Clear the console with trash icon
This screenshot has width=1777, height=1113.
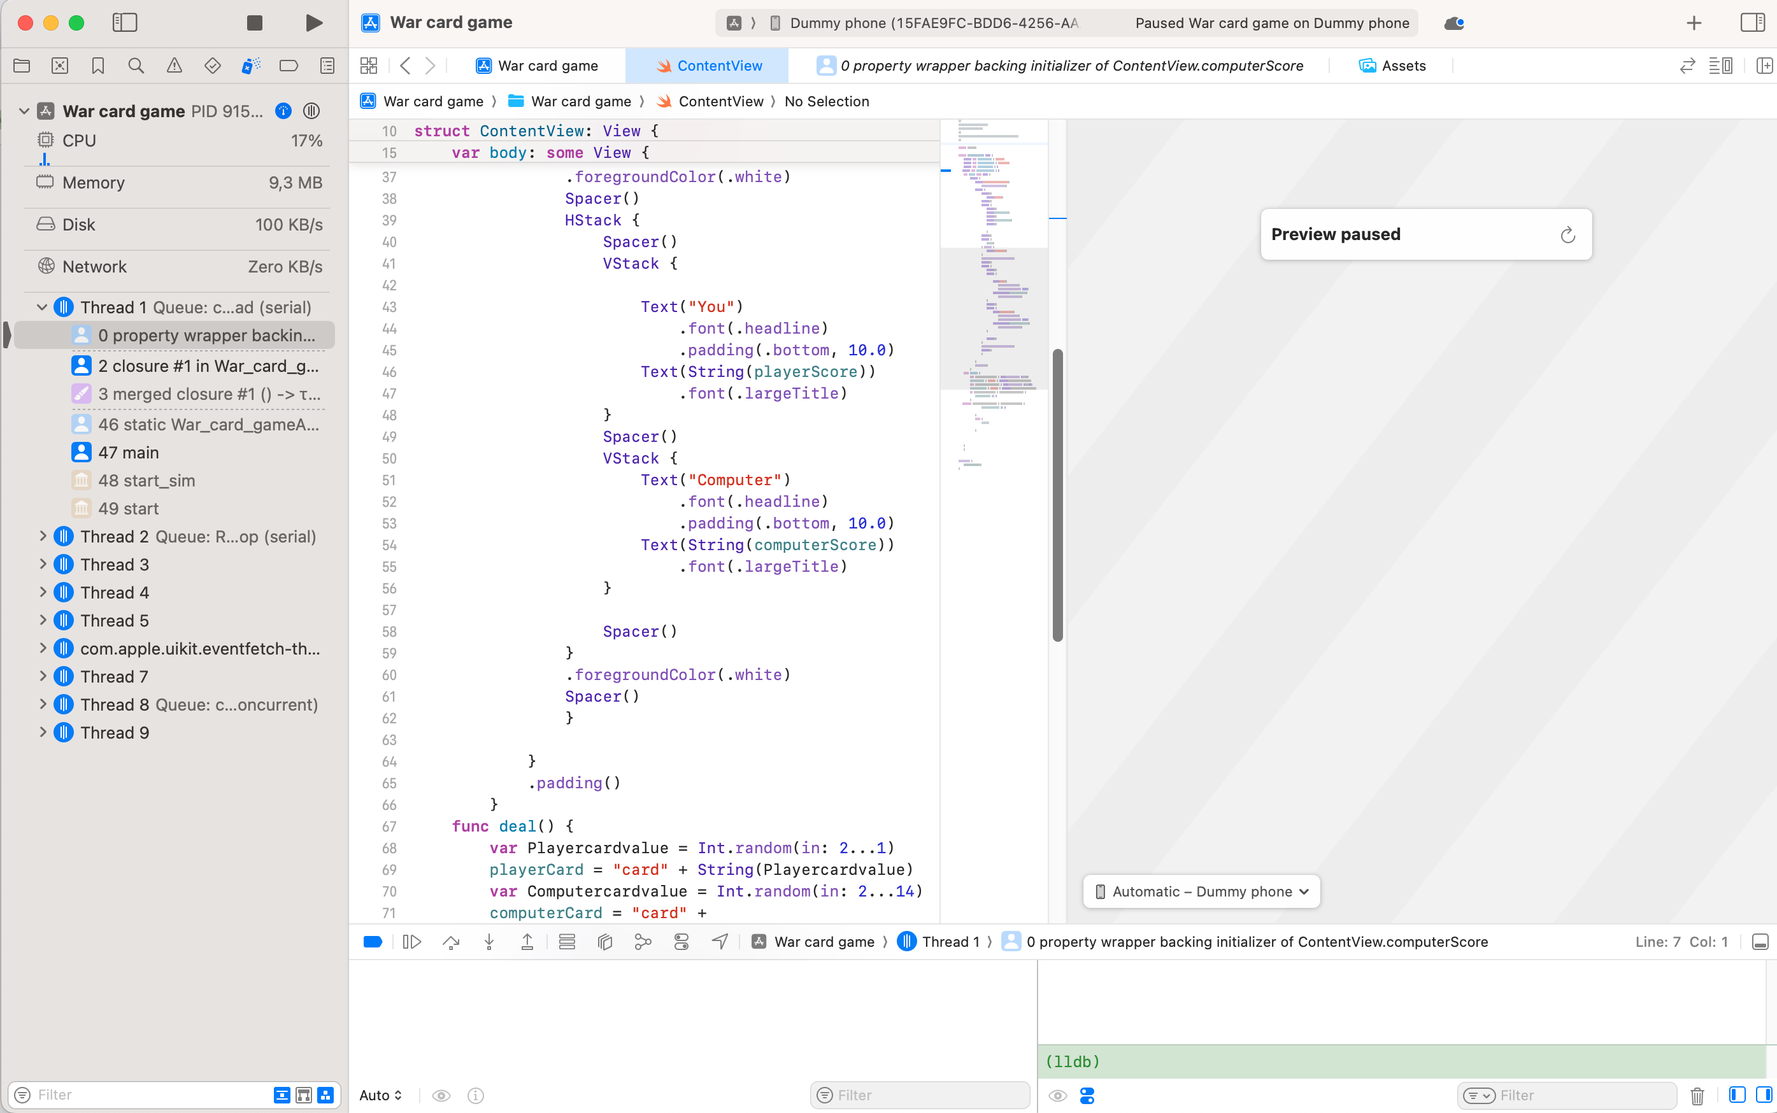click(x=1697, y=1095)
